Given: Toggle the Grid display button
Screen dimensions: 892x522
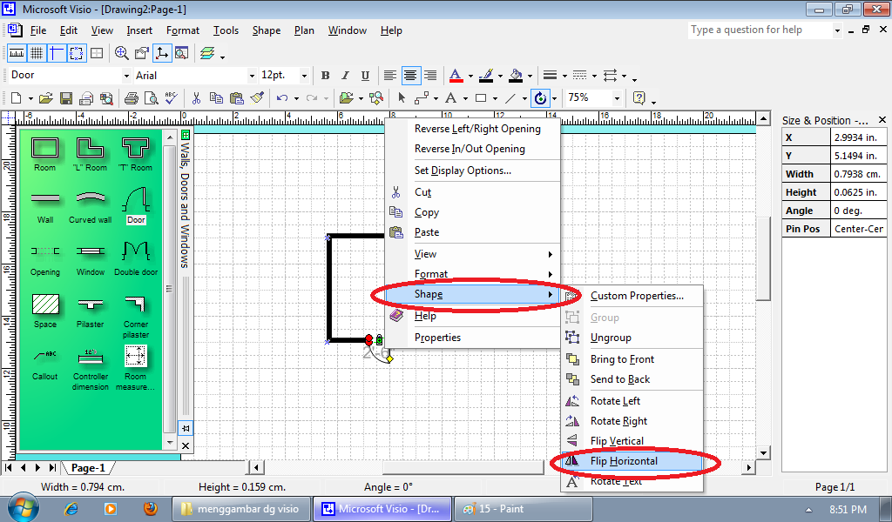Looking at the screenshot, I should [x=37, y=53].
